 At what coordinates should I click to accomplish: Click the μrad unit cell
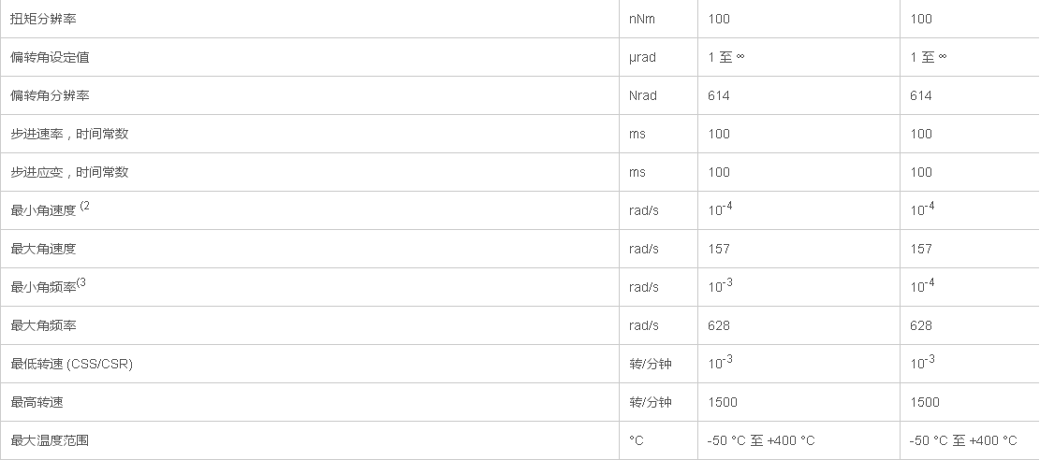pyautogui.click(x=642, y=57)
